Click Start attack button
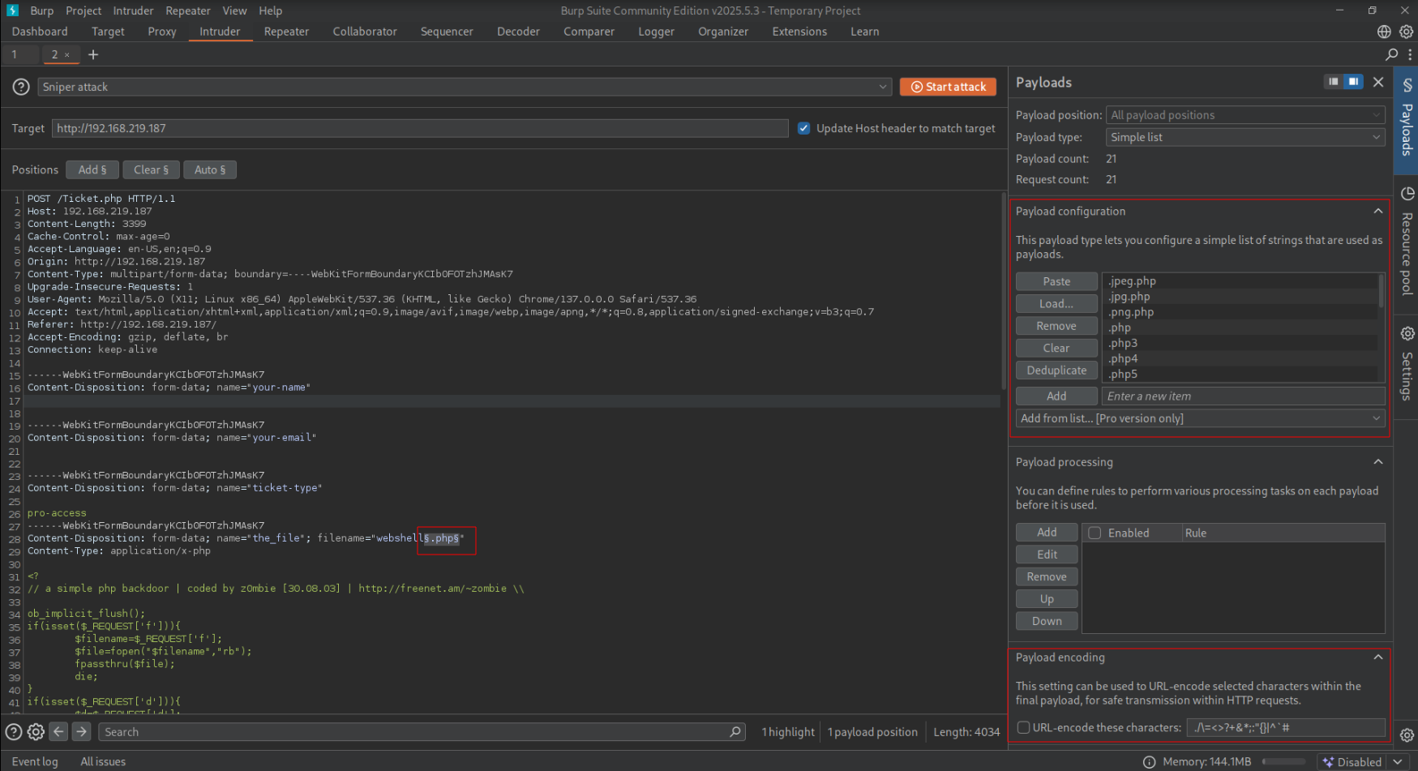 pyautogui.click(x=948, y=87)
